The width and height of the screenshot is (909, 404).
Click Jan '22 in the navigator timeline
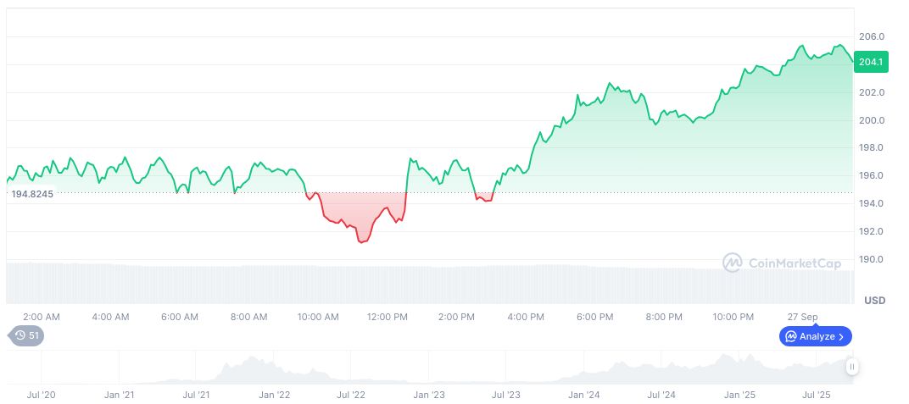tap(274, 395)
